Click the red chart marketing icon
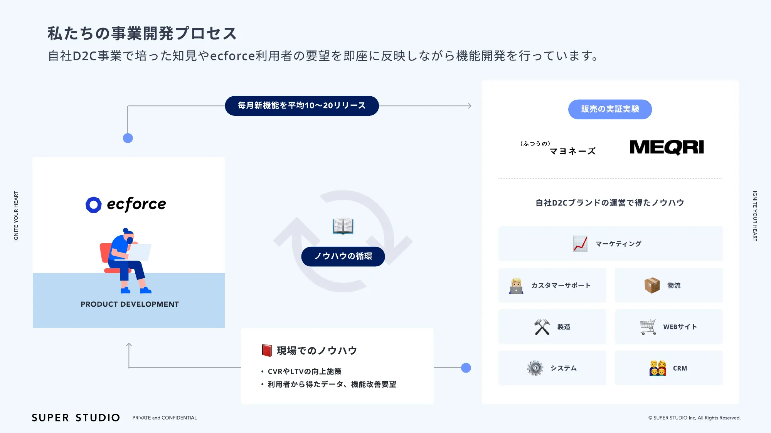This screenshot has width=771, height=433. click(x=580, y=244)
